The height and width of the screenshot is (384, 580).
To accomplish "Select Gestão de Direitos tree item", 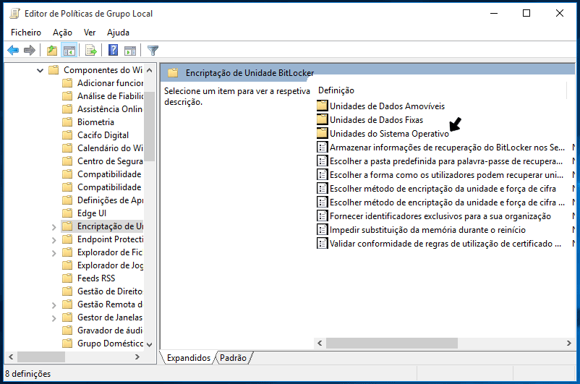I will [x=110, y=291].
